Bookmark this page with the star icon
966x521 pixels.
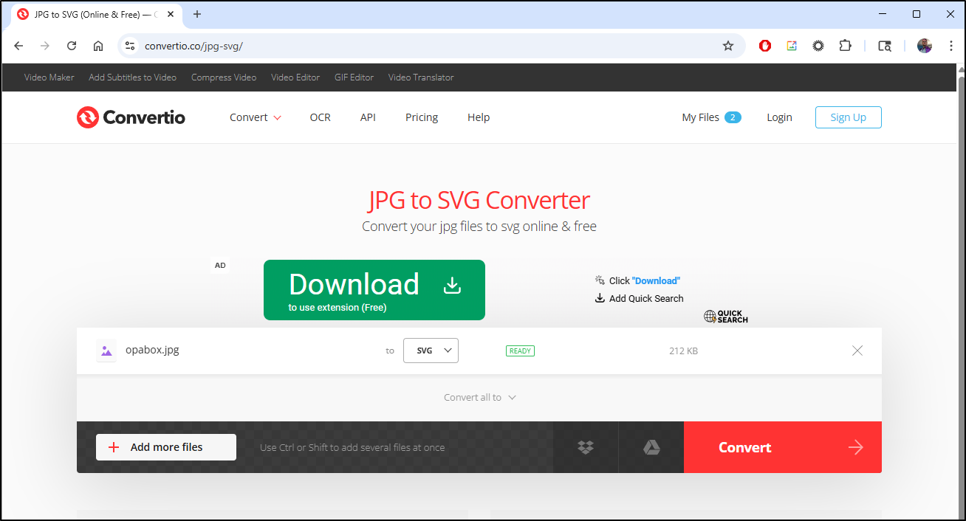[x=728, y=46]
